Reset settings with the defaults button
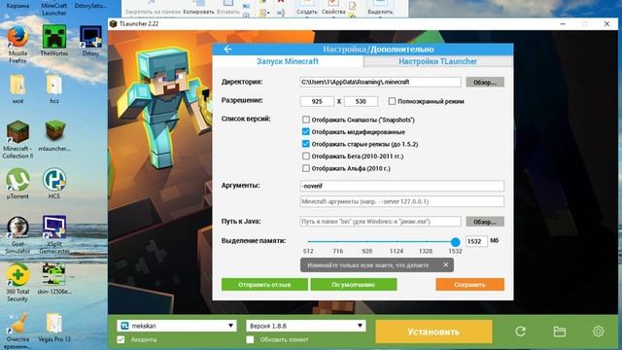Image resolution: width=622 pixels, height=350 pixels. pos(354,285)
